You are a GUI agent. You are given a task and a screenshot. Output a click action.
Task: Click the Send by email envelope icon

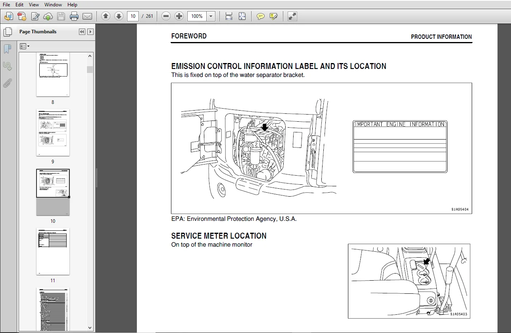(87, 16)
